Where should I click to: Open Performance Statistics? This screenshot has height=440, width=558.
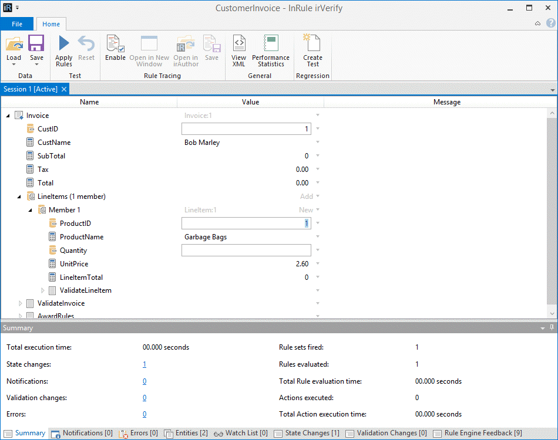pos(270,44)
